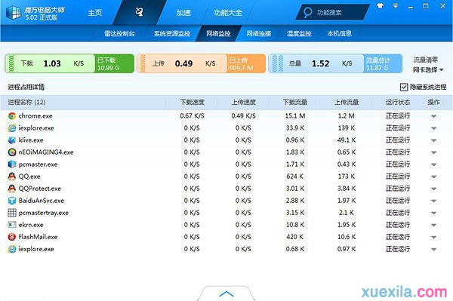Open the title bar menu arrow icon
Screen dimensions: 453x301
(396, 6)
